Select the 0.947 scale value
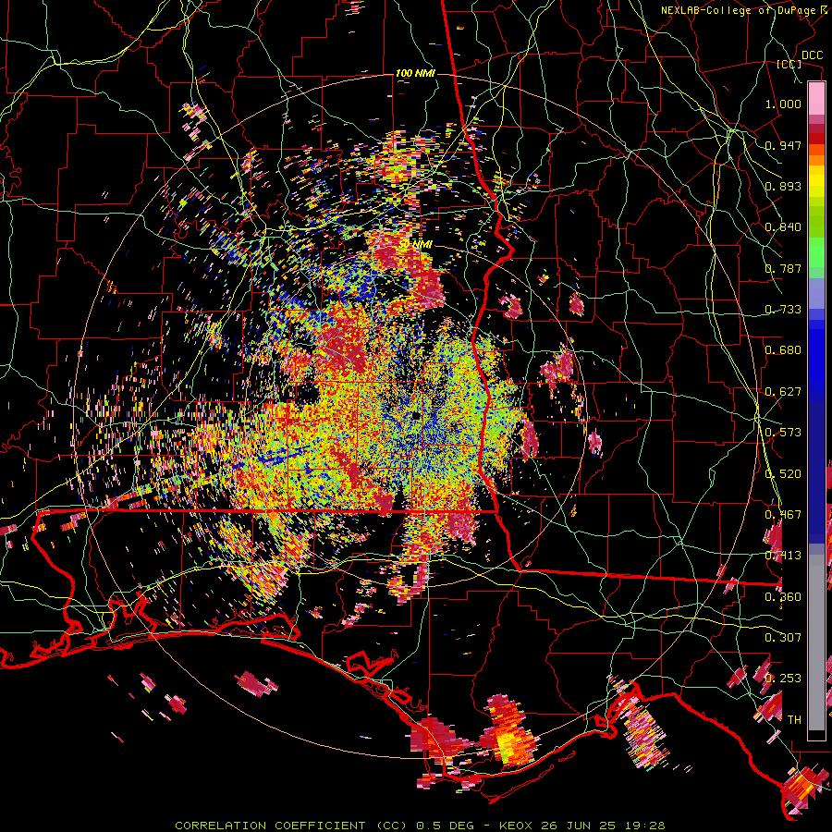Screen dimensions: 832x832 pos(783,145)
